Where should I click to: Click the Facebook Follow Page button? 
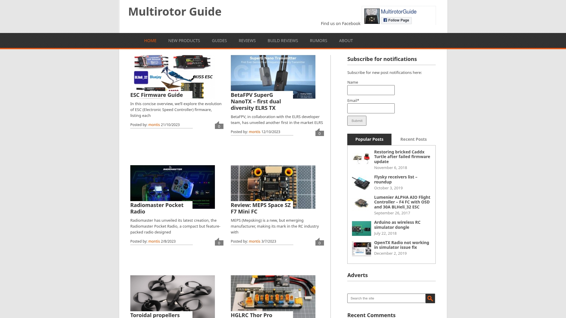pos(396,20)
